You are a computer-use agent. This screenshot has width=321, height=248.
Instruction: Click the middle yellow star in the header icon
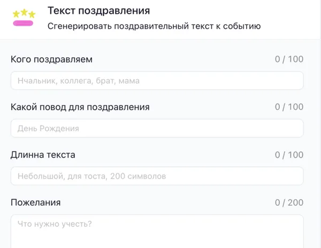tap(24, 13)
